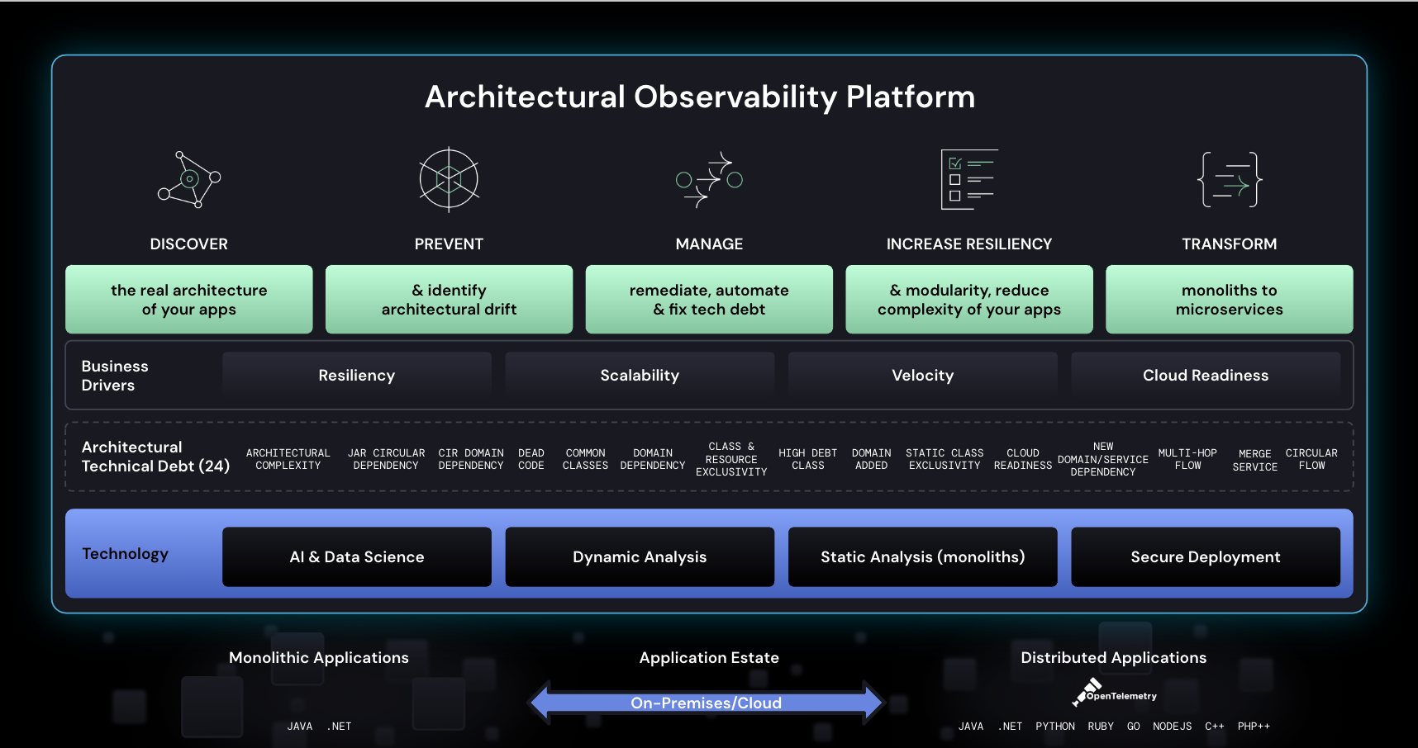
Task: Click DOMAIN ADDED debt item
Action: click(872, 459)
